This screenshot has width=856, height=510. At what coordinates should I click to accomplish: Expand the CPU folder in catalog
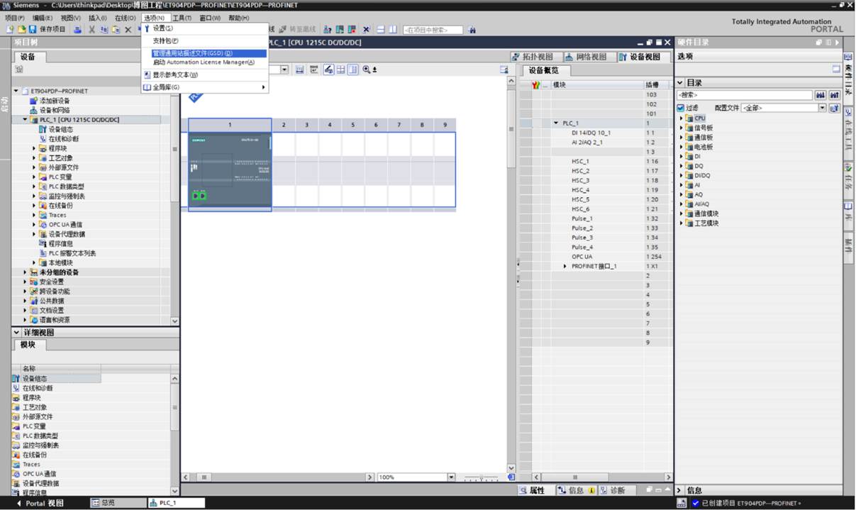[x=682, y=118]
